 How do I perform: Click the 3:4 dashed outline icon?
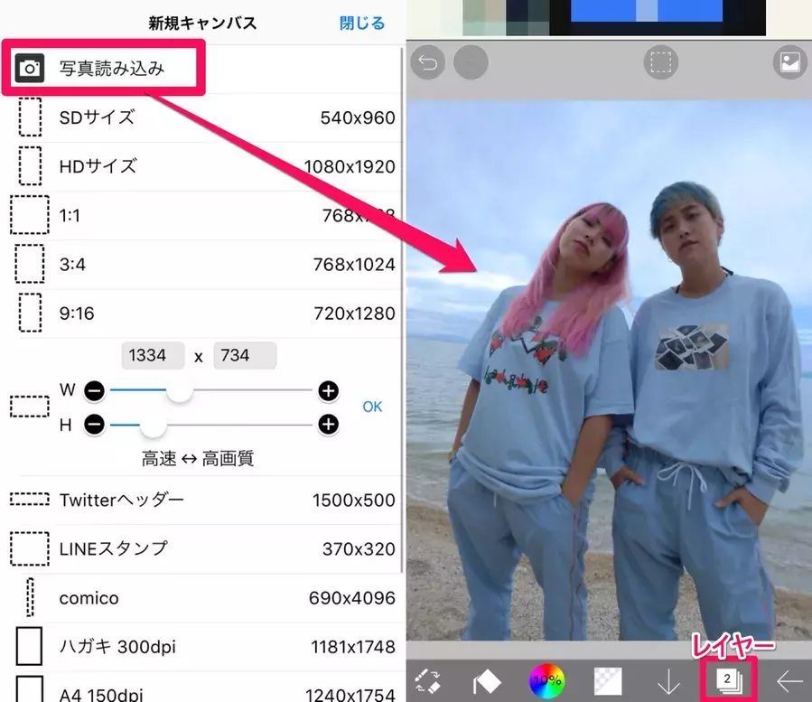click(x=30, y=264)
